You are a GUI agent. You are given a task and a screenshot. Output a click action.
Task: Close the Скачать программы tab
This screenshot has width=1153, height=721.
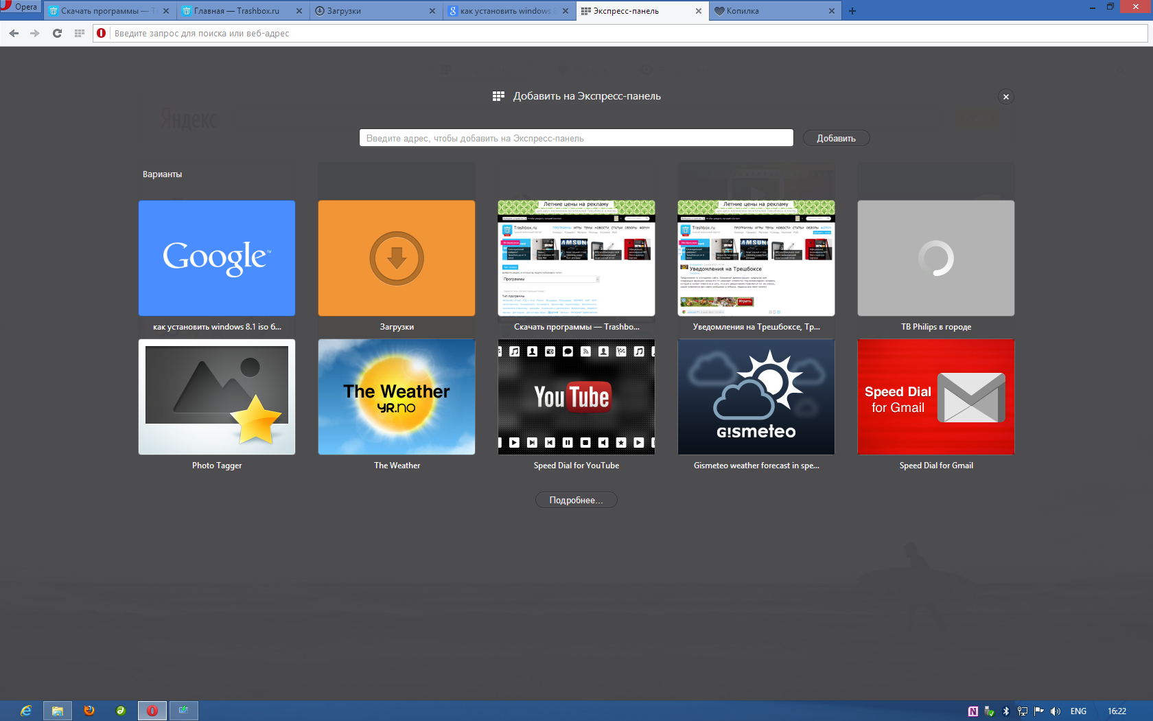pyautogui.click(x=166, y=11)
